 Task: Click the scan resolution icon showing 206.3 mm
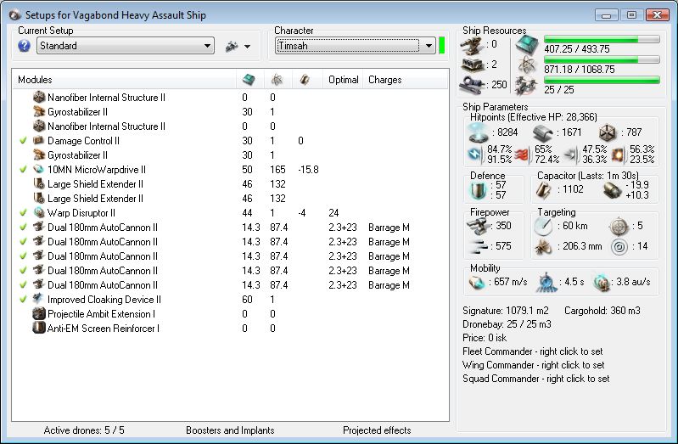click(x=543, y=246)
